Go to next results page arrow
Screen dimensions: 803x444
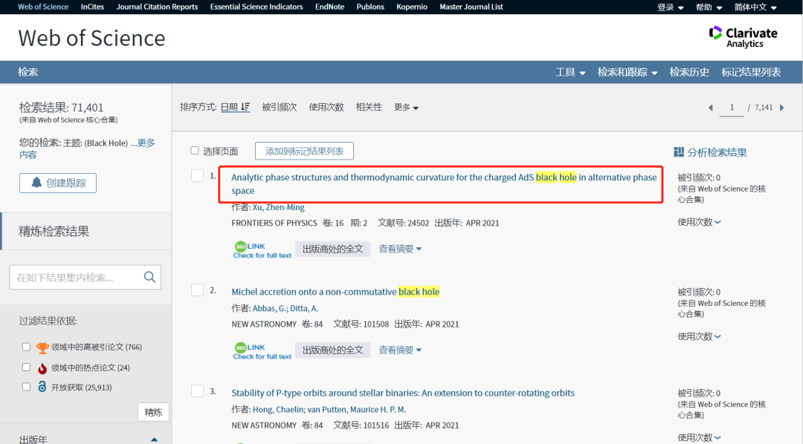(783, 108)
